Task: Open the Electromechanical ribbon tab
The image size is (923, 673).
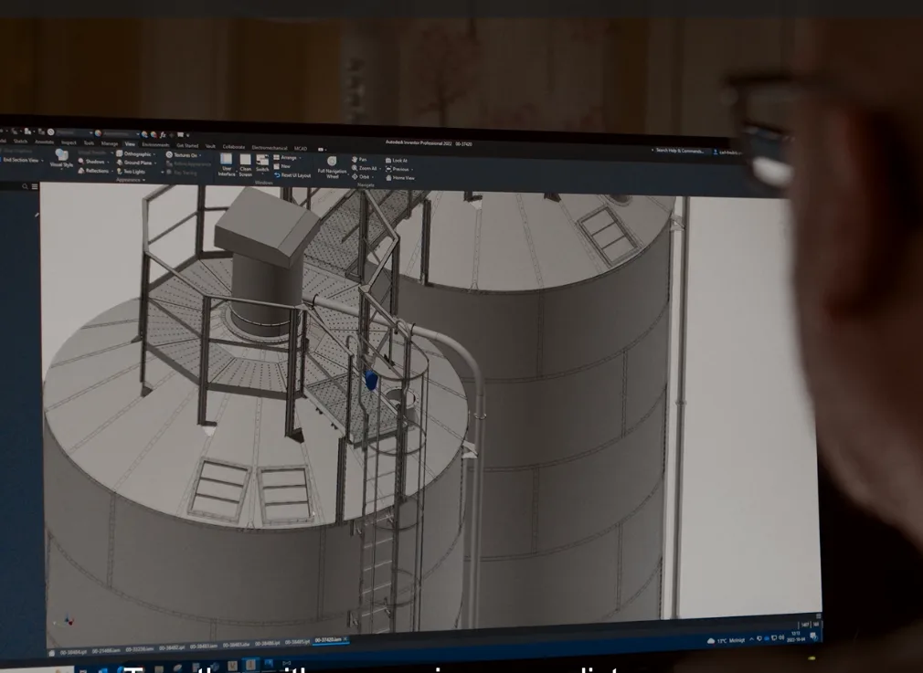Action: (270, 148)
